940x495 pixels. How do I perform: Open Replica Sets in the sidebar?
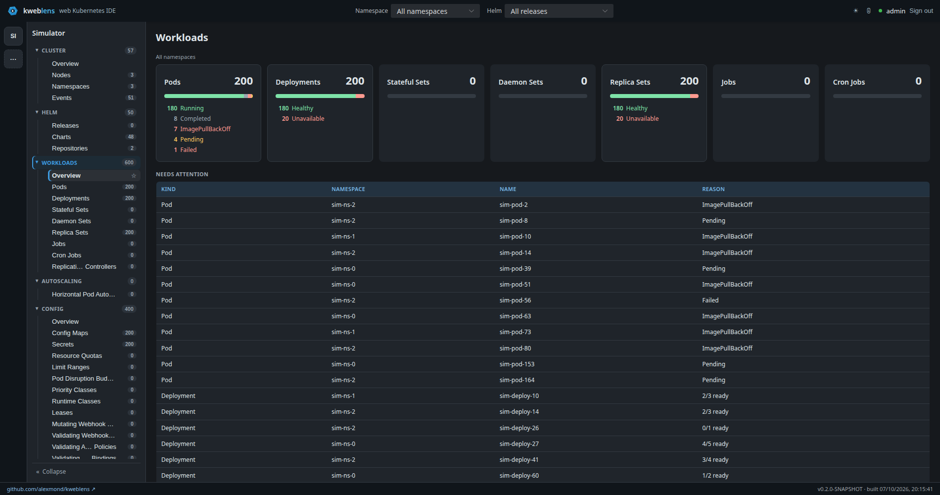click(x=94, y=233)
